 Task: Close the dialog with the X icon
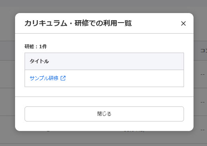click(183, 24)
